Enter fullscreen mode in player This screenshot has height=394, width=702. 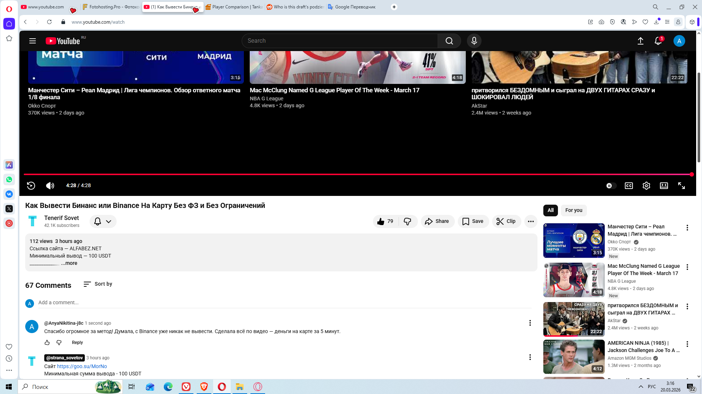point(681,186)
